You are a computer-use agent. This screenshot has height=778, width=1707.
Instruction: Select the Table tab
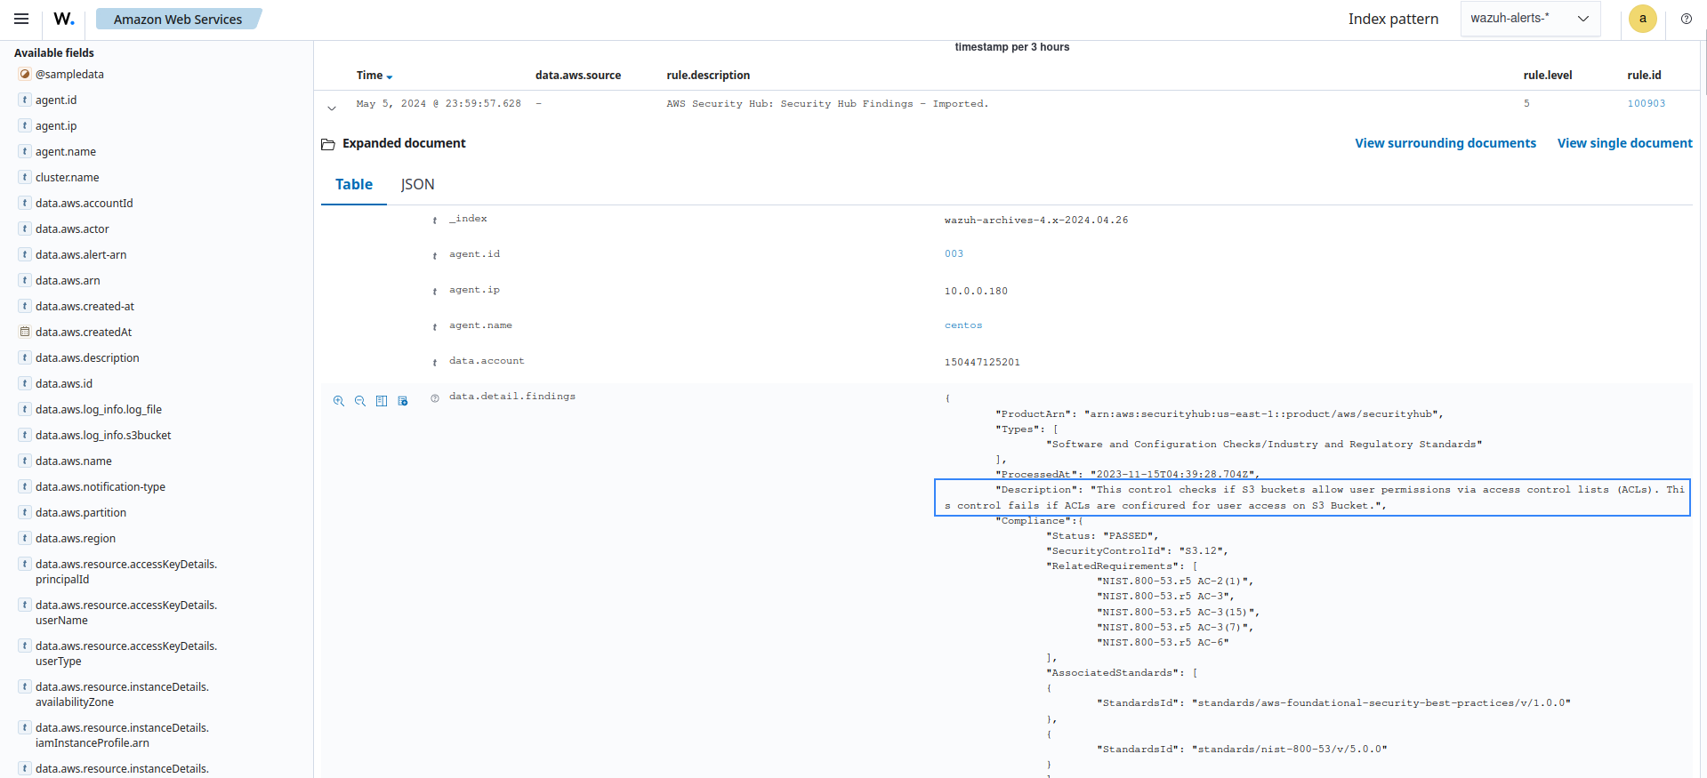(x=353, y=184)
